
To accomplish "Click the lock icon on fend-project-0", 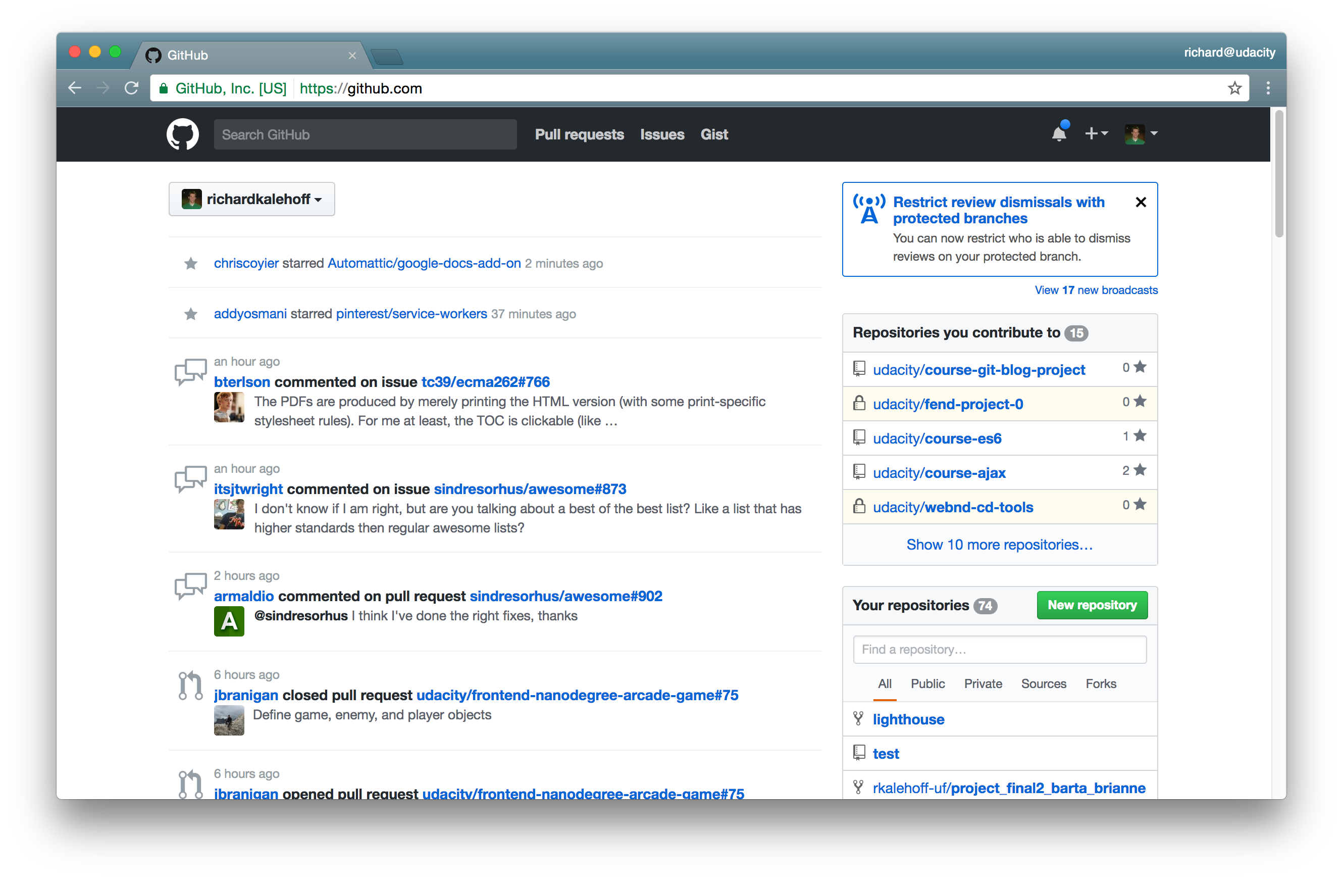I will [x=859, y=404].
